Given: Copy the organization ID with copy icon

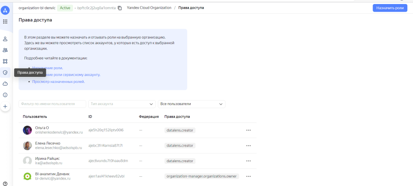Looking at the screenshot, I should pos(120,8).
